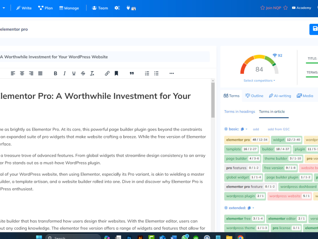Click the editor vertical scrollbar thumb
The width and height of the screenshot is (318, 239).
click(213, 100)
